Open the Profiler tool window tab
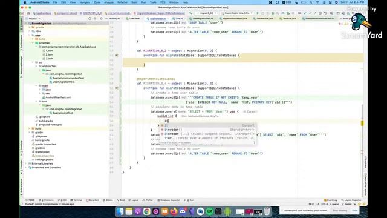The height and width of the screenshot is (218, 387). pyautogui.click(x=148, y=200)
